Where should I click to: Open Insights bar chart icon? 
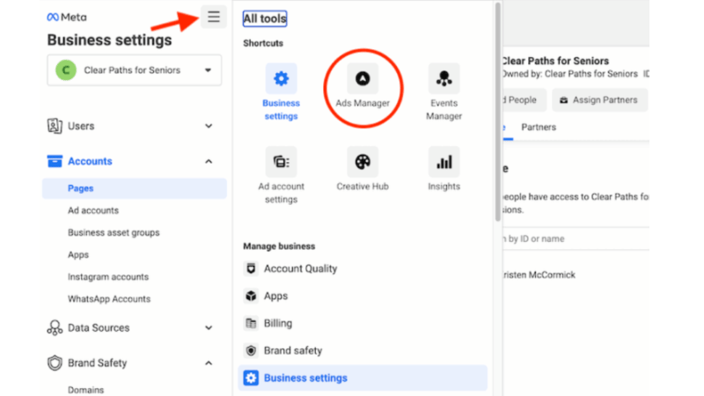[x=444, y=162]
